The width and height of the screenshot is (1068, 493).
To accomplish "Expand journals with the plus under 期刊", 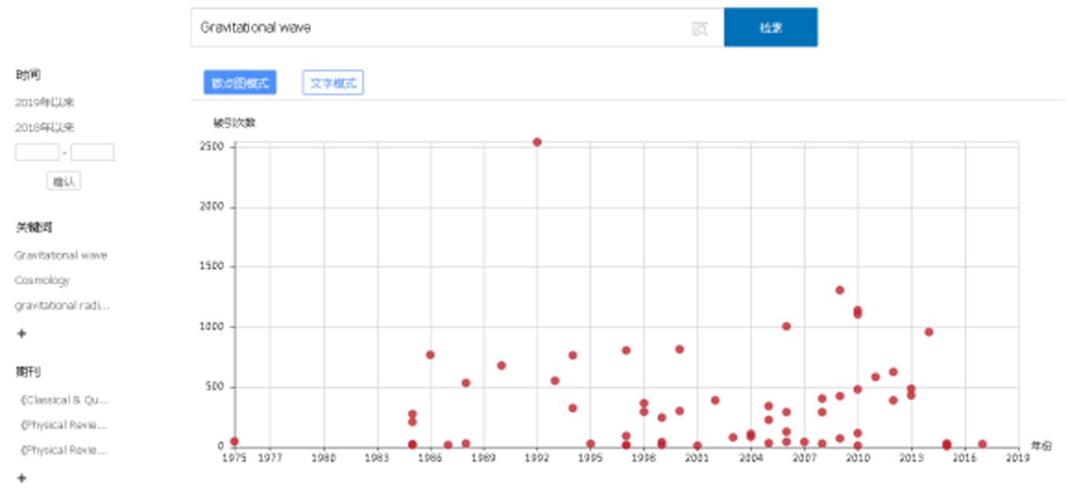I will [21, 478].
